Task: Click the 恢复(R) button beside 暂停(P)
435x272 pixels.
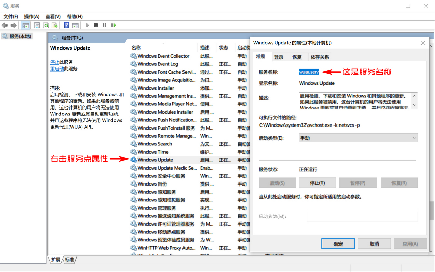Action: (399, 183)
